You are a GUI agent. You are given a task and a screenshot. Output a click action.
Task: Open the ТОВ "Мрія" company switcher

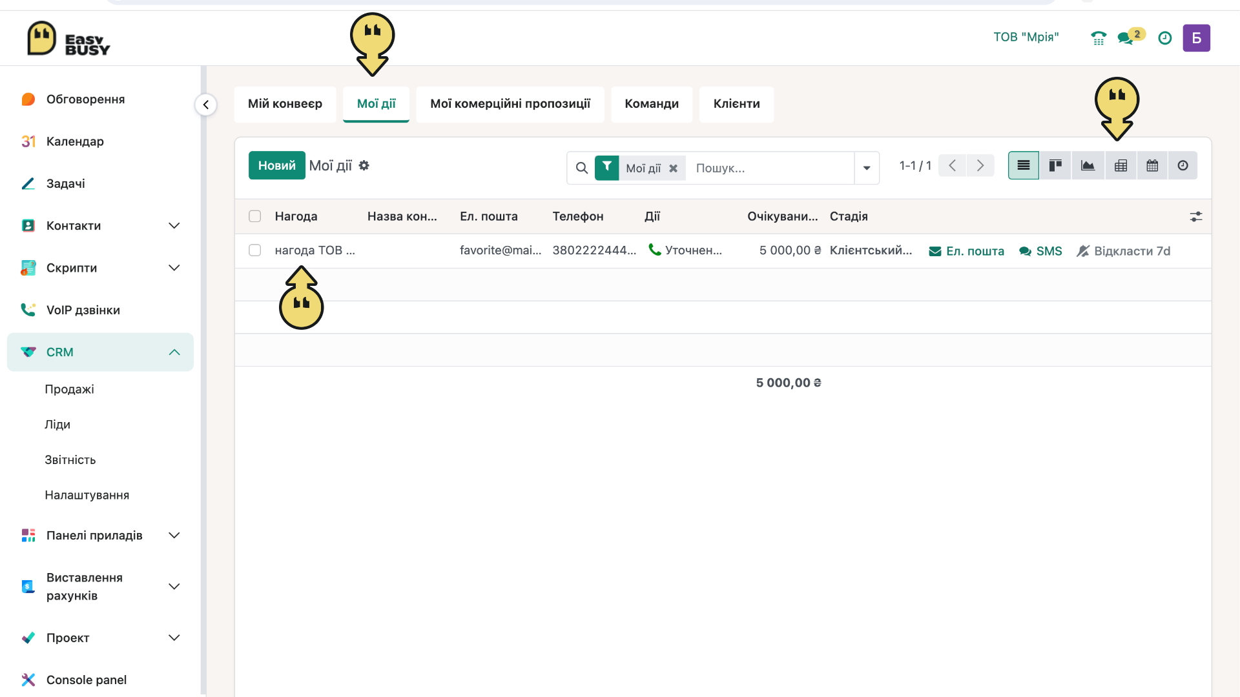click(1026, 37)
